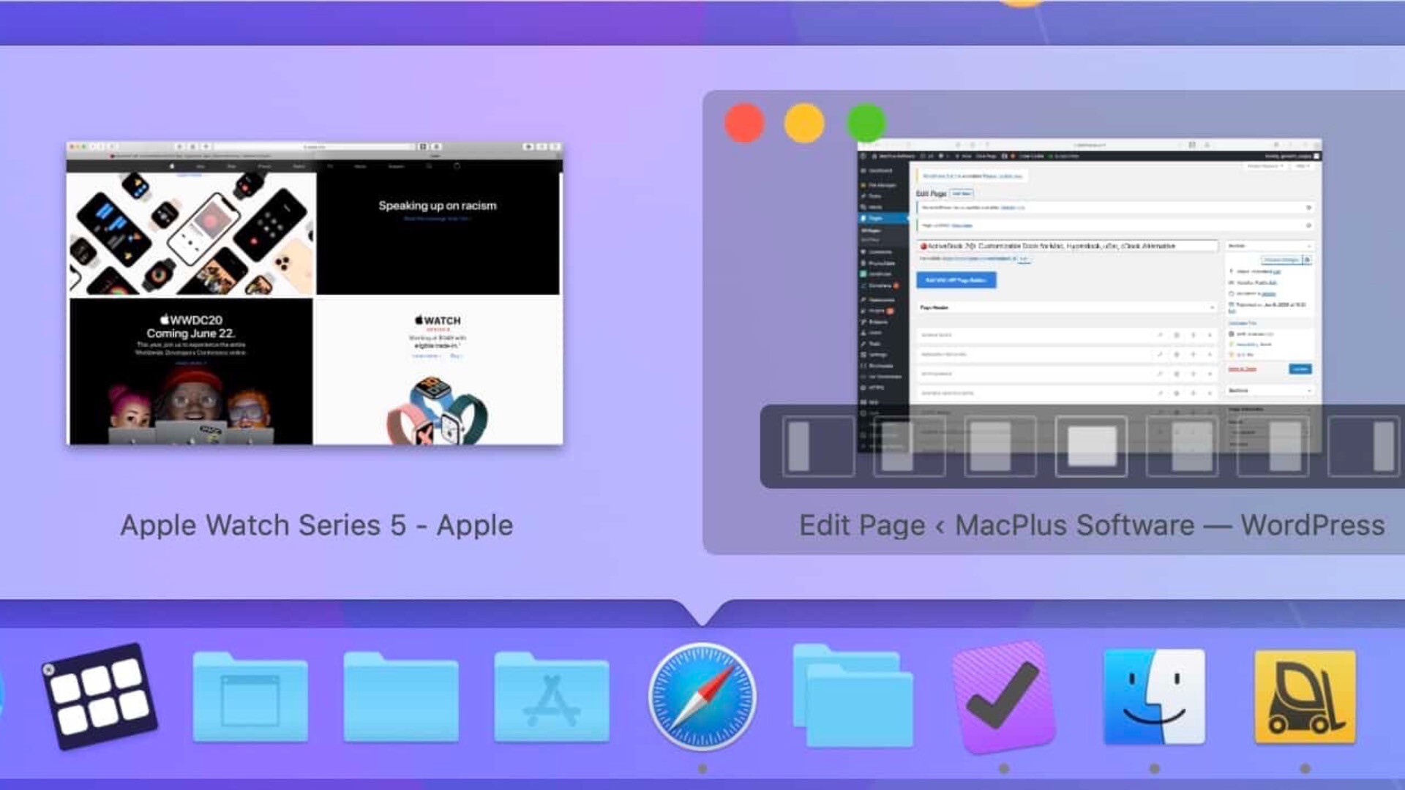Minimize WordPress preview using yellow button

tap(804, 123)
